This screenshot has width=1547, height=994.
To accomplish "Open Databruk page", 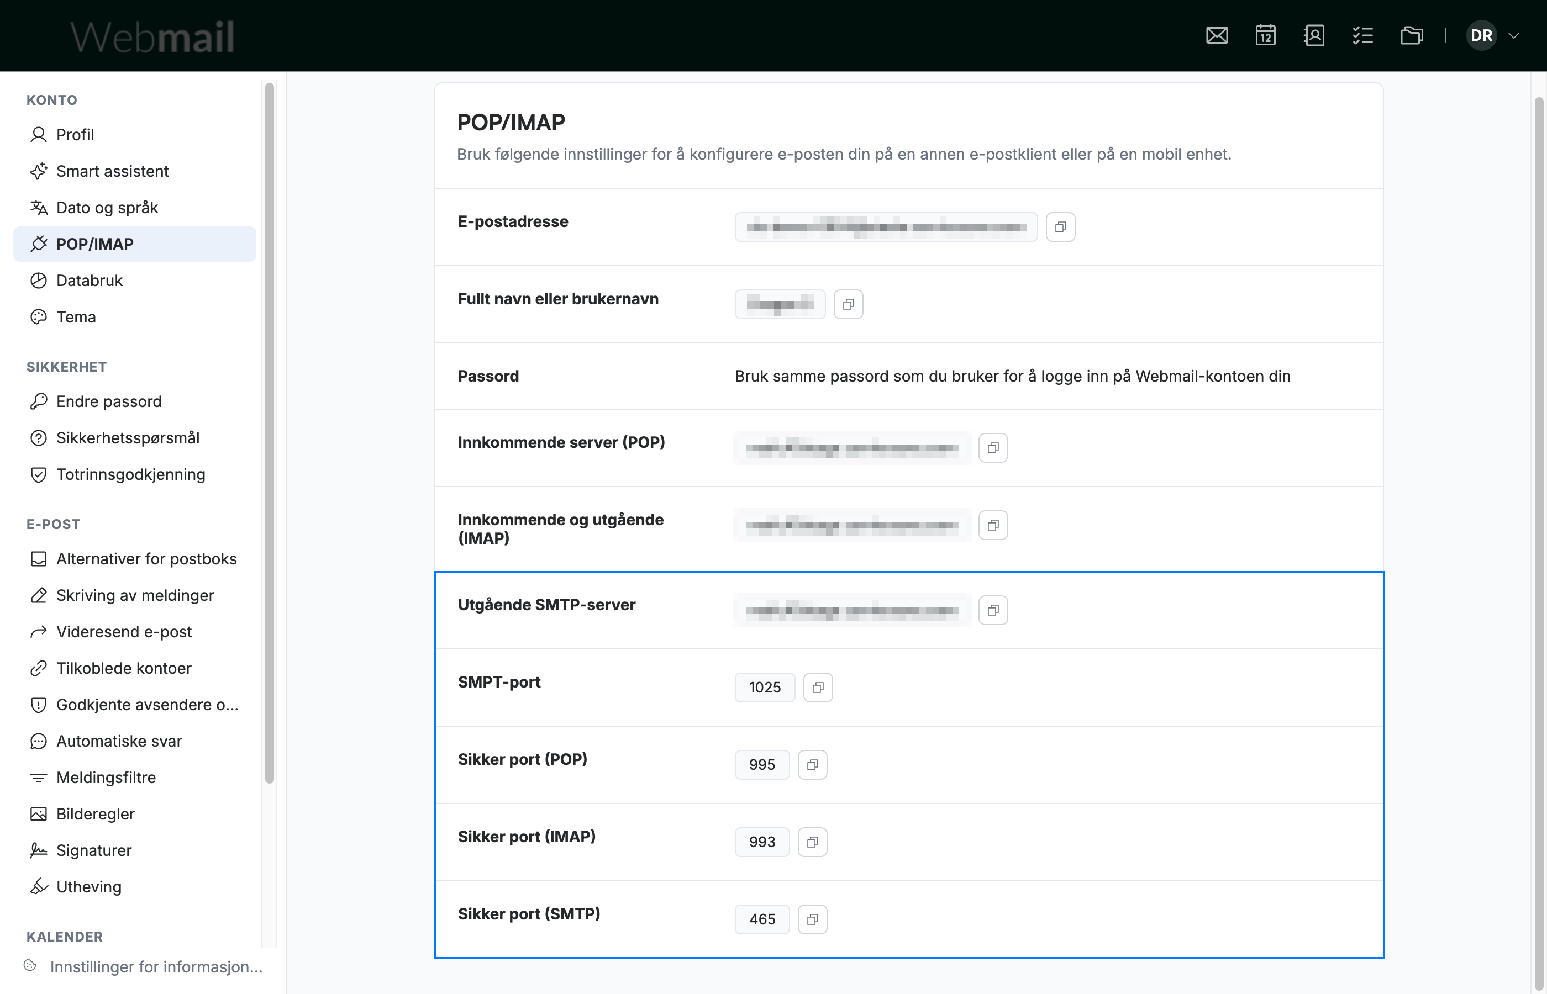I will point(134,281).
